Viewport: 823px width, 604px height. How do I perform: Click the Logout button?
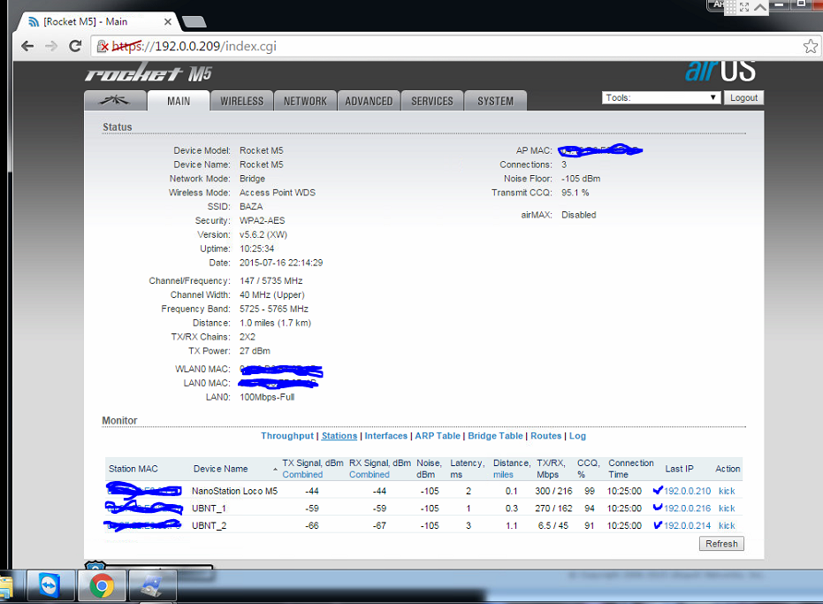coord(743,97)
